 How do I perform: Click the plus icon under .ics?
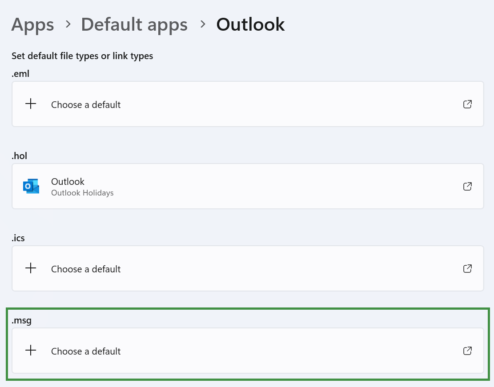pyautogui.click(x=31, y=269)
